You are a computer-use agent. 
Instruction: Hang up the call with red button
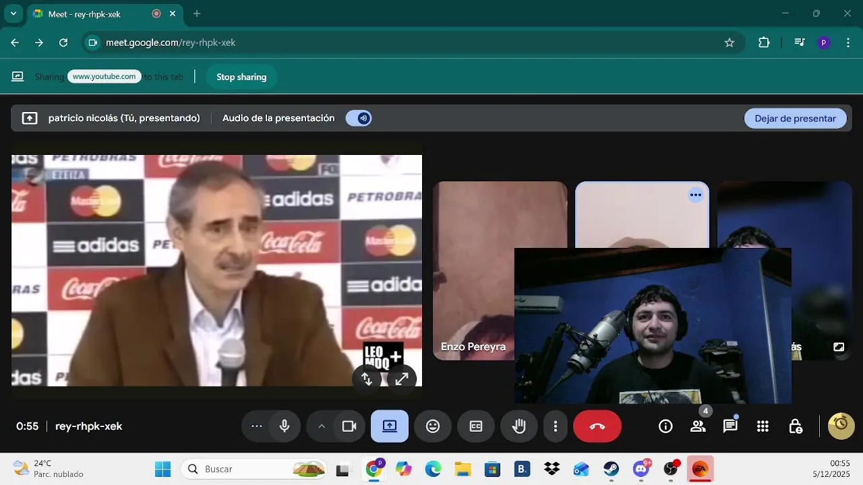click(597, 426)
